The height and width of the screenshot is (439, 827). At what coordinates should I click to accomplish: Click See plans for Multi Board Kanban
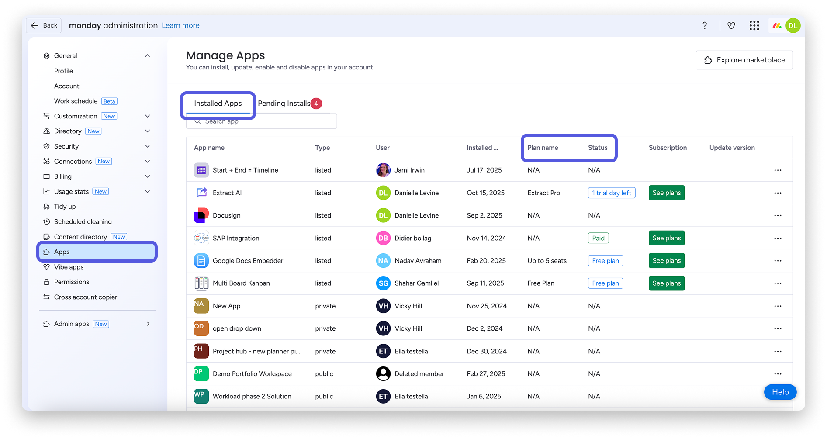[667, 283]
